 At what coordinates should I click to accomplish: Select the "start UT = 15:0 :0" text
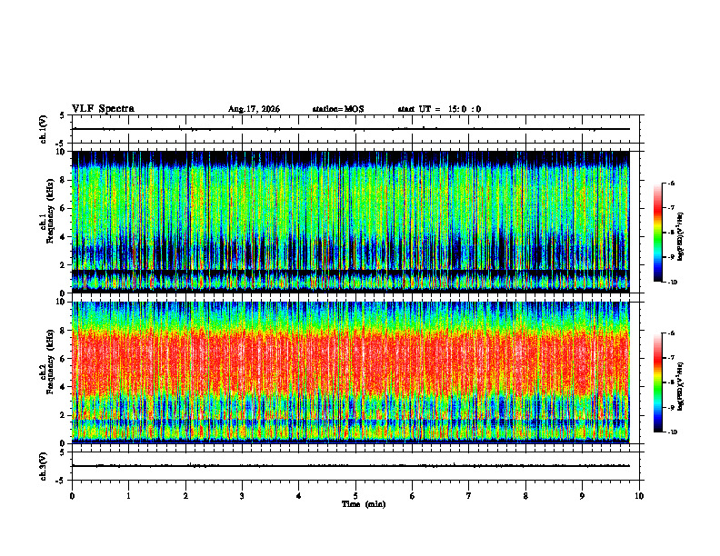click(x=439, y=109)
